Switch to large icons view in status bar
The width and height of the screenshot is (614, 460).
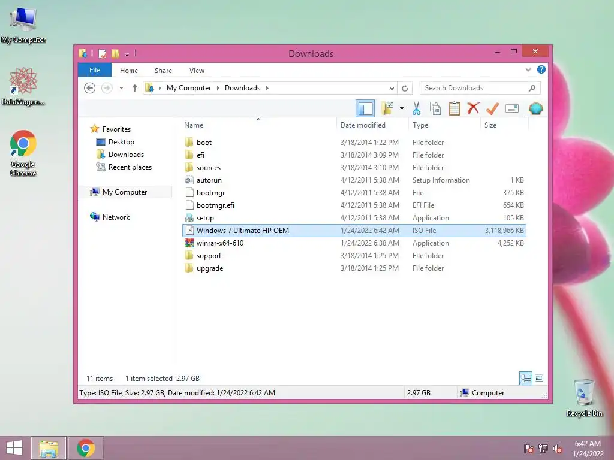click(539, 378)
